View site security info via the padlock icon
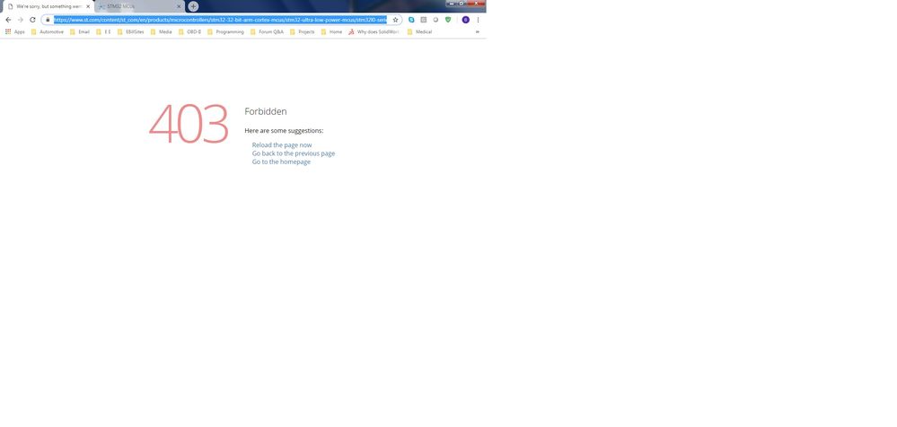 (x=48, y=20)
